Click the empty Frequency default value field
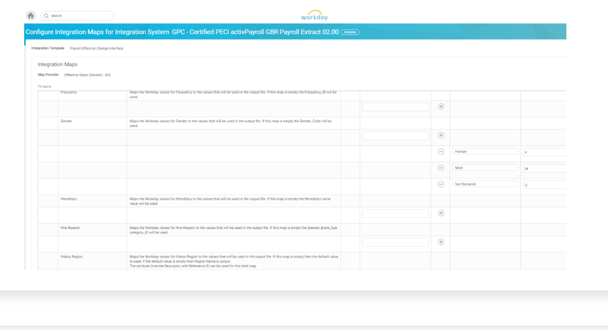 pos(395,106)
